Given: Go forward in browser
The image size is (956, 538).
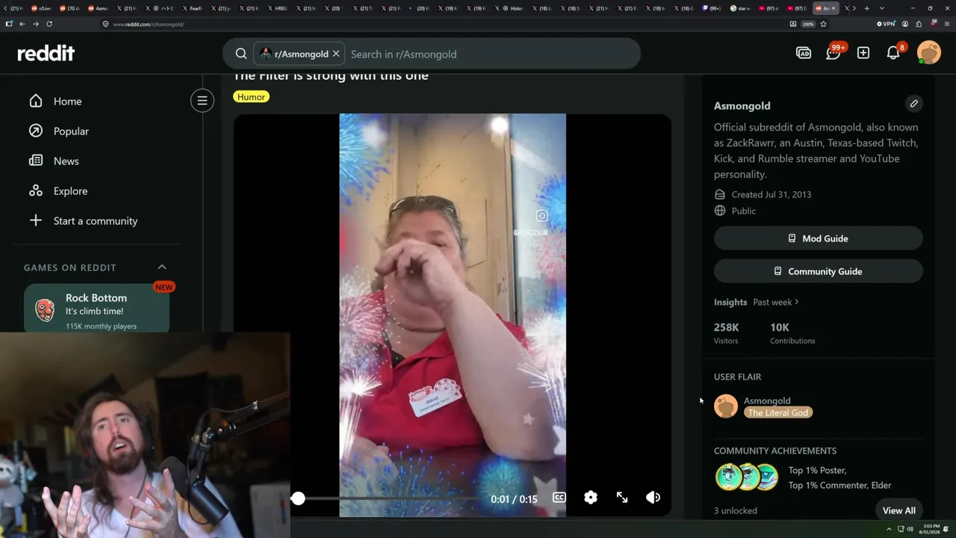Looking at the screenshot, I should point(35,24).
